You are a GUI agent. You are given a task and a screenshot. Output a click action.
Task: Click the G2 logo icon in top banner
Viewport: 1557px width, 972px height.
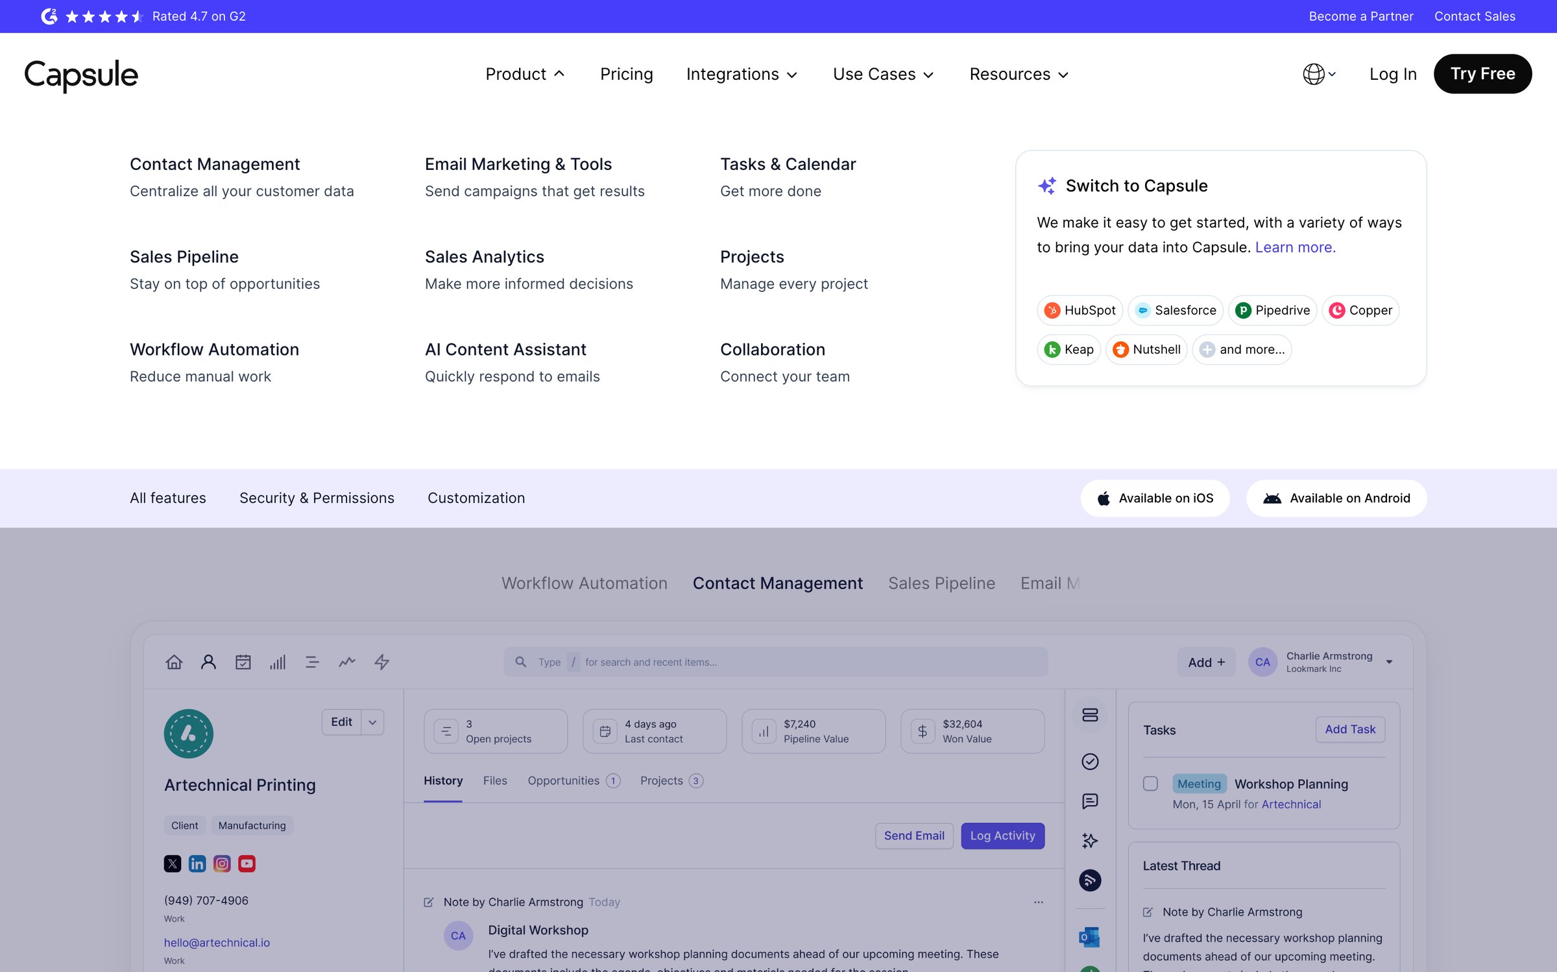[49, 16]
